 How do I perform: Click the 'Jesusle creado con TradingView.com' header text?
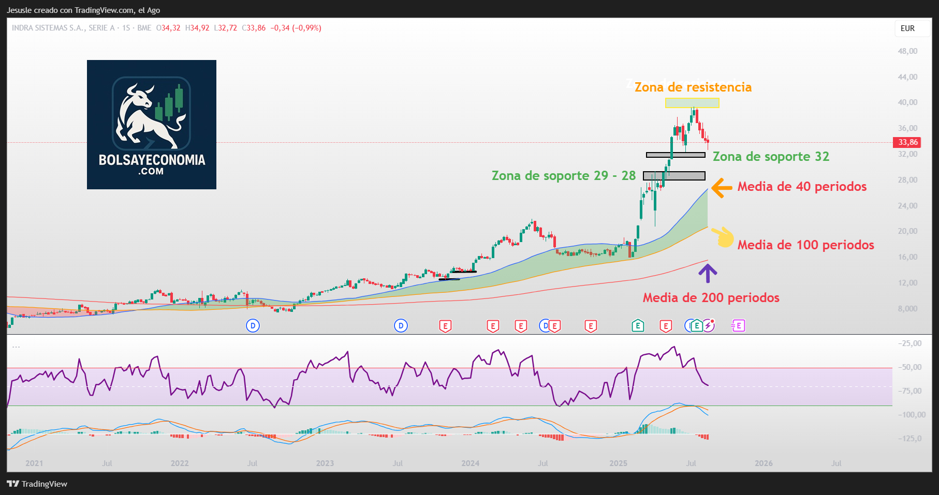click(x=83, y=10)
